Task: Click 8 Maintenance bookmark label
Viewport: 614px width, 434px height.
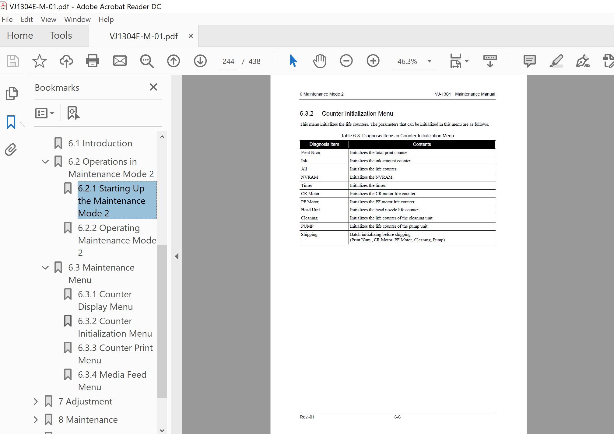Action: click(x=88, y=420)
